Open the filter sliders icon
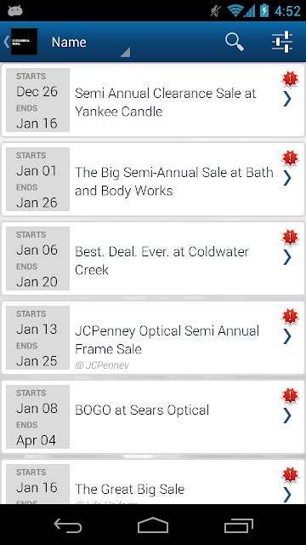Image resolution: width=306 pixels, height=545 pixels. 282,42
